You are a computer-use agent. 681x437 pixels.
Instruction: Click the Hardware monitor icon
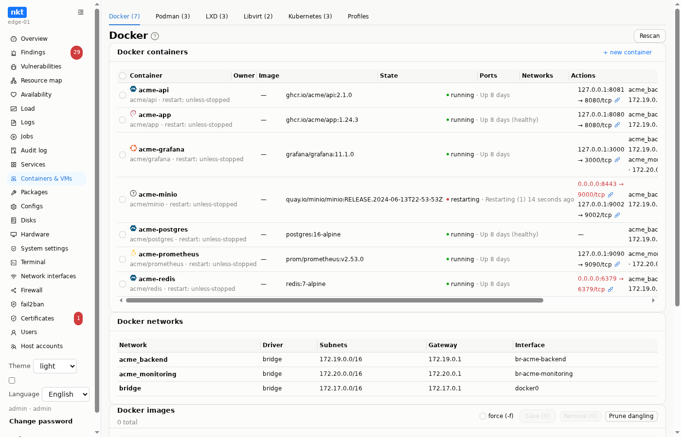tap(14, 235)
